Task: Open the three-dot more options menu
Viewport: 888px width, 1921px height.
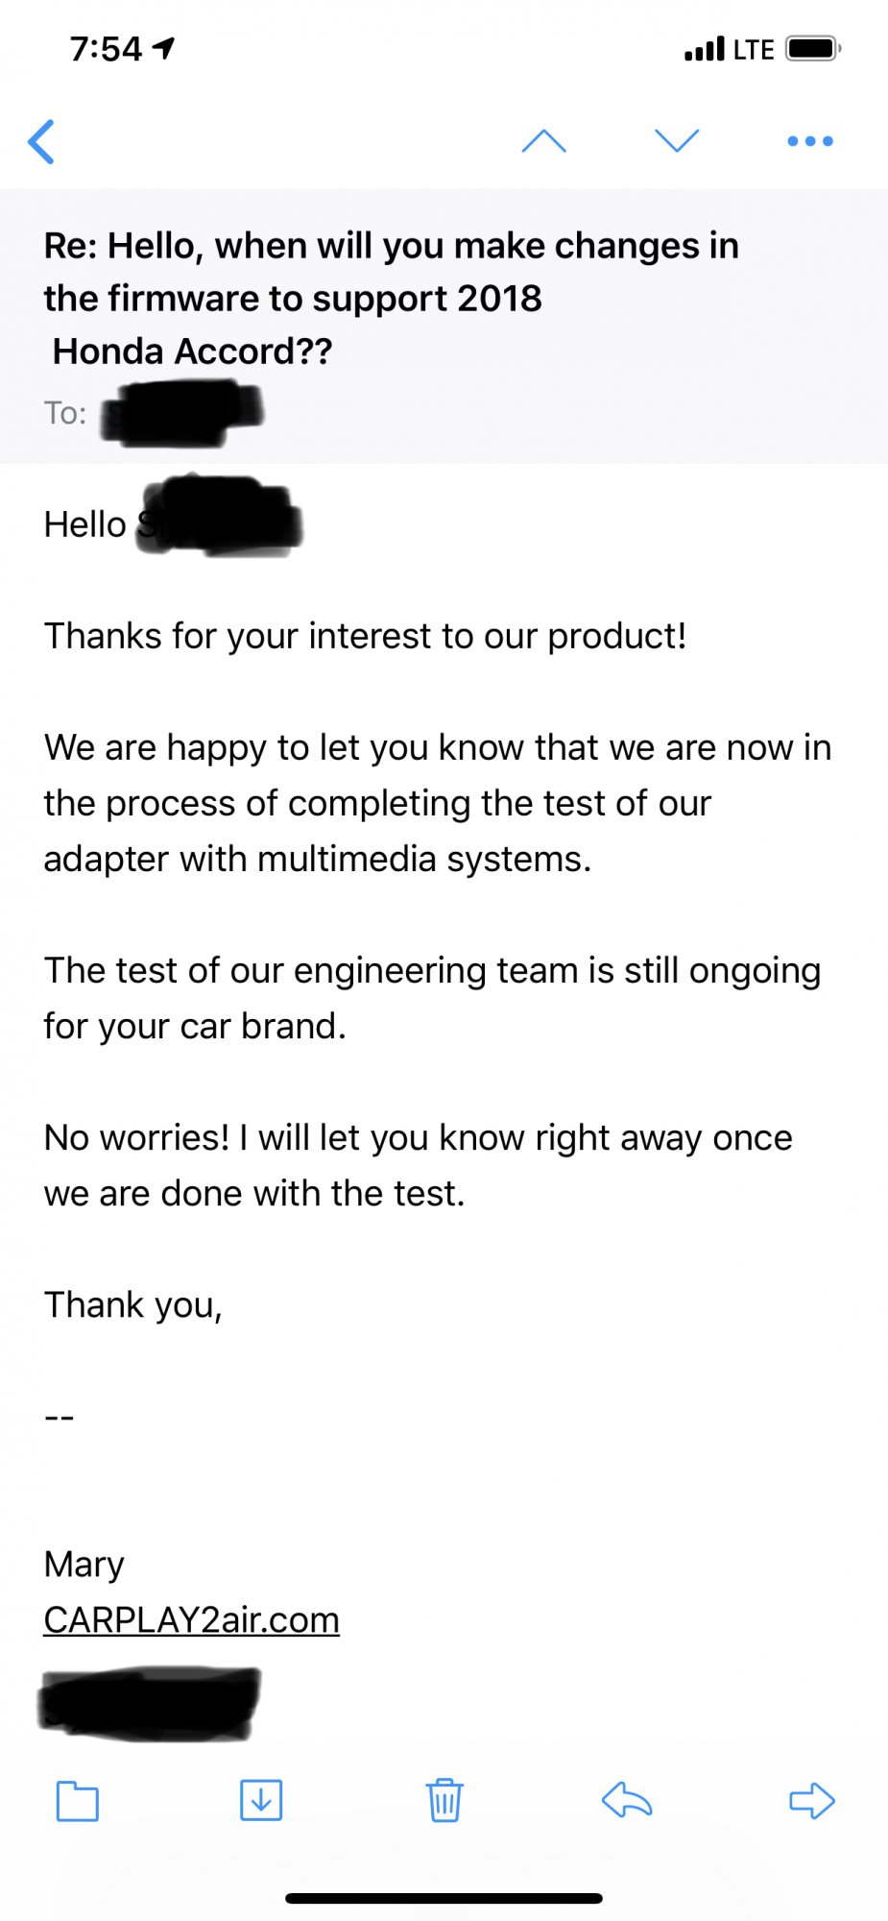Action: coord(810,141)
